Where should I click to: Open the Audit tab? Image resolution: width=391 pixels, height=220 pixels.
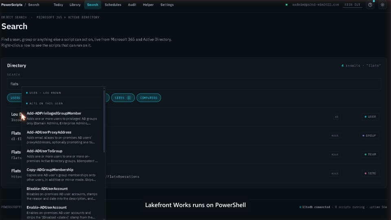pyautogui.click(x=132, y=5)
